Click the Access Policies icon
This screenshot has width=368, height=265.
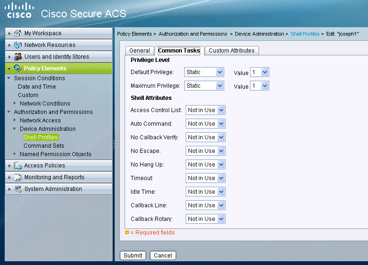[x=18, y=166]
